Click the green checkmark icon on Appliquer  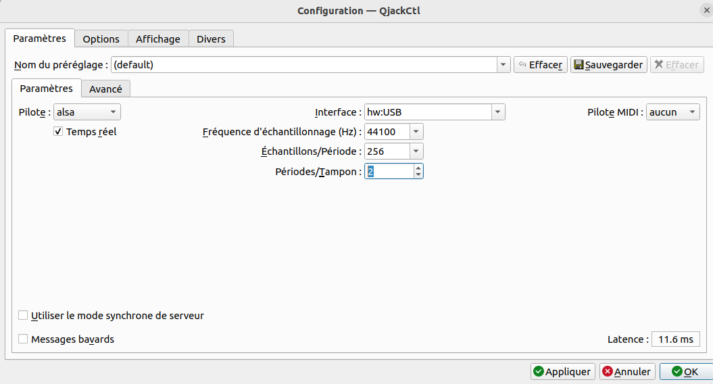(539, 371)
